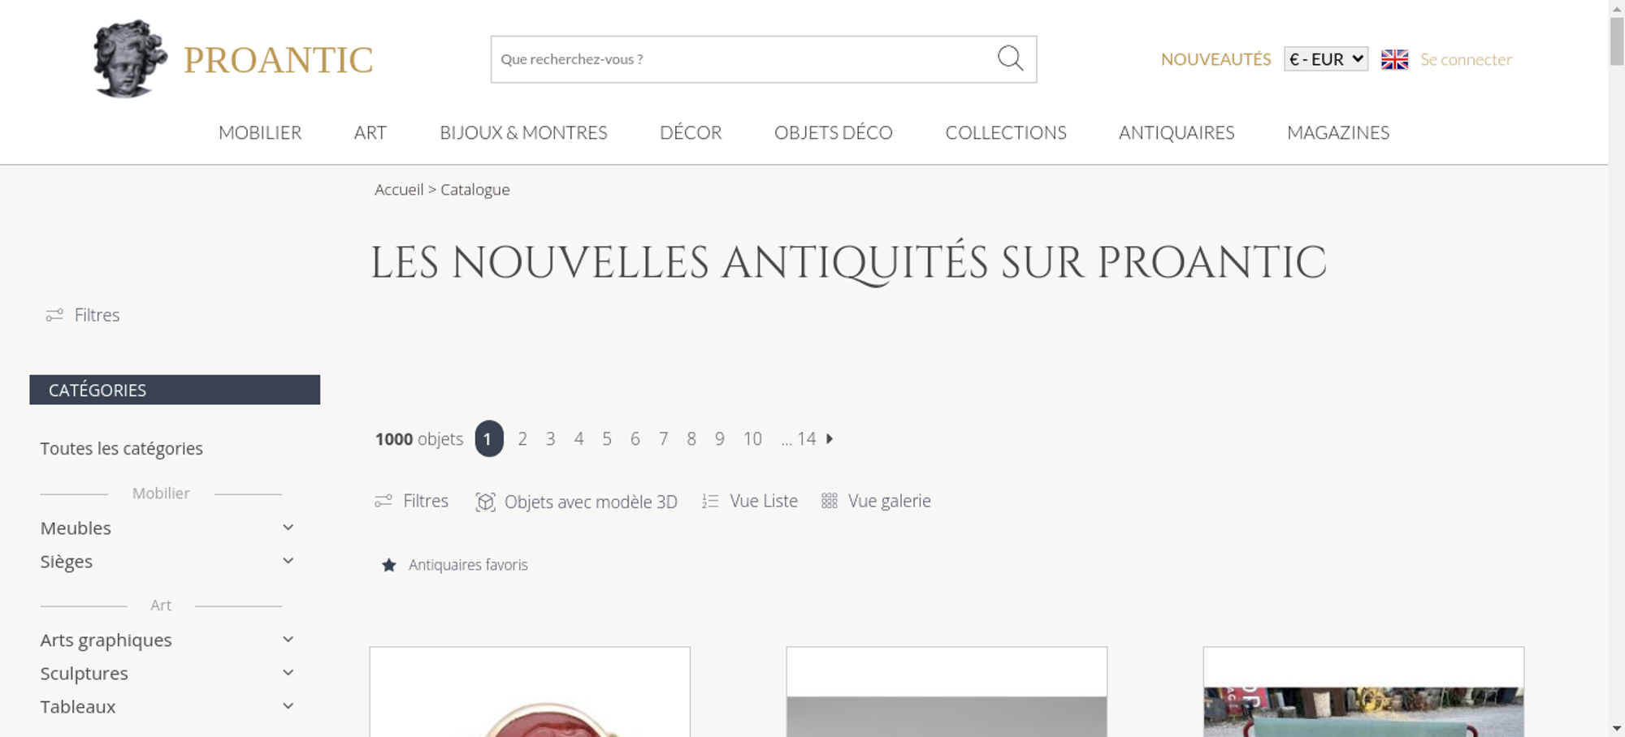
Task: Go to results page 5
Action: pyautogui.click(x=607, y=438)
